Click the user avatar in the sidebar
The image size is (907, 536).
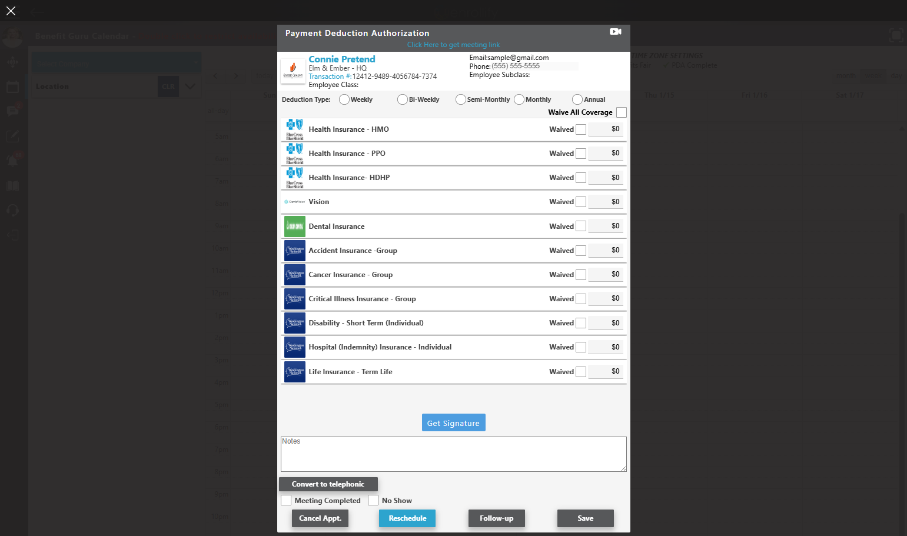pos(12,36)
